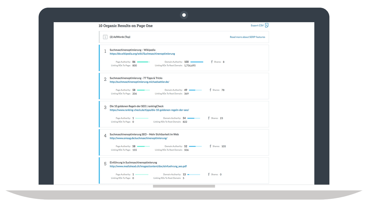Click the rank number 3 of the rankingCheck result
The width and height of the screenshot is (368, 207).
[105, 107]
